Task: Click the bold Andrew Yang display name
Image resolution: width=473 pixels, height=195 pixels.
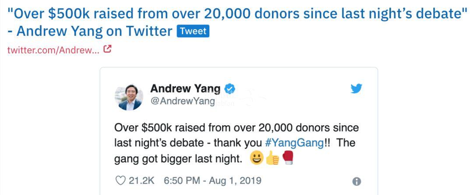Action: point(185,89)
